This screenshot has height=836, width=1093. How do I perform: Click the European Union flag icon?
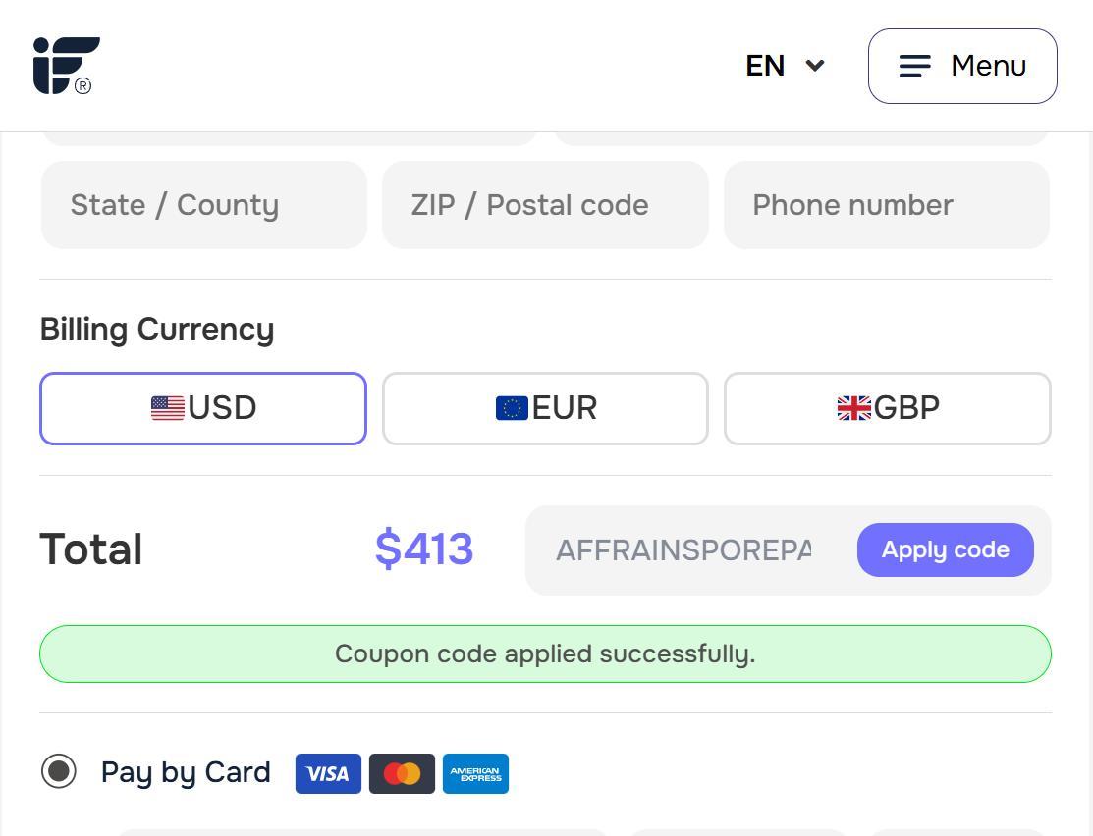pyautogui.click(x=512, y=408)
